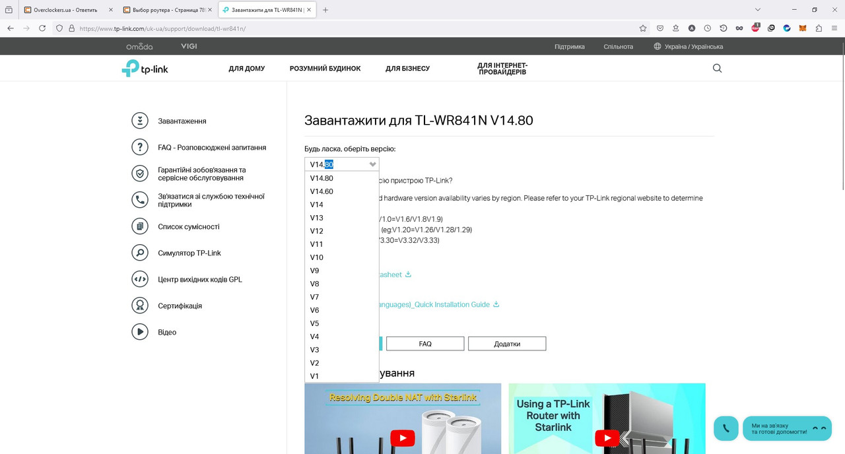Click the FAQ tab button
This screenshot has height=454, width=845.
(x=425, y=344)
